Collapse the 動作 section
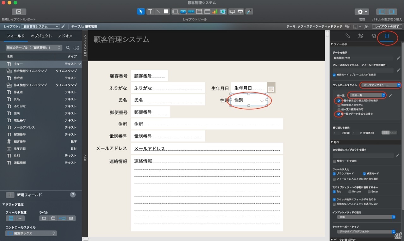This screenshot has width=404, height=241. (332, 142)
